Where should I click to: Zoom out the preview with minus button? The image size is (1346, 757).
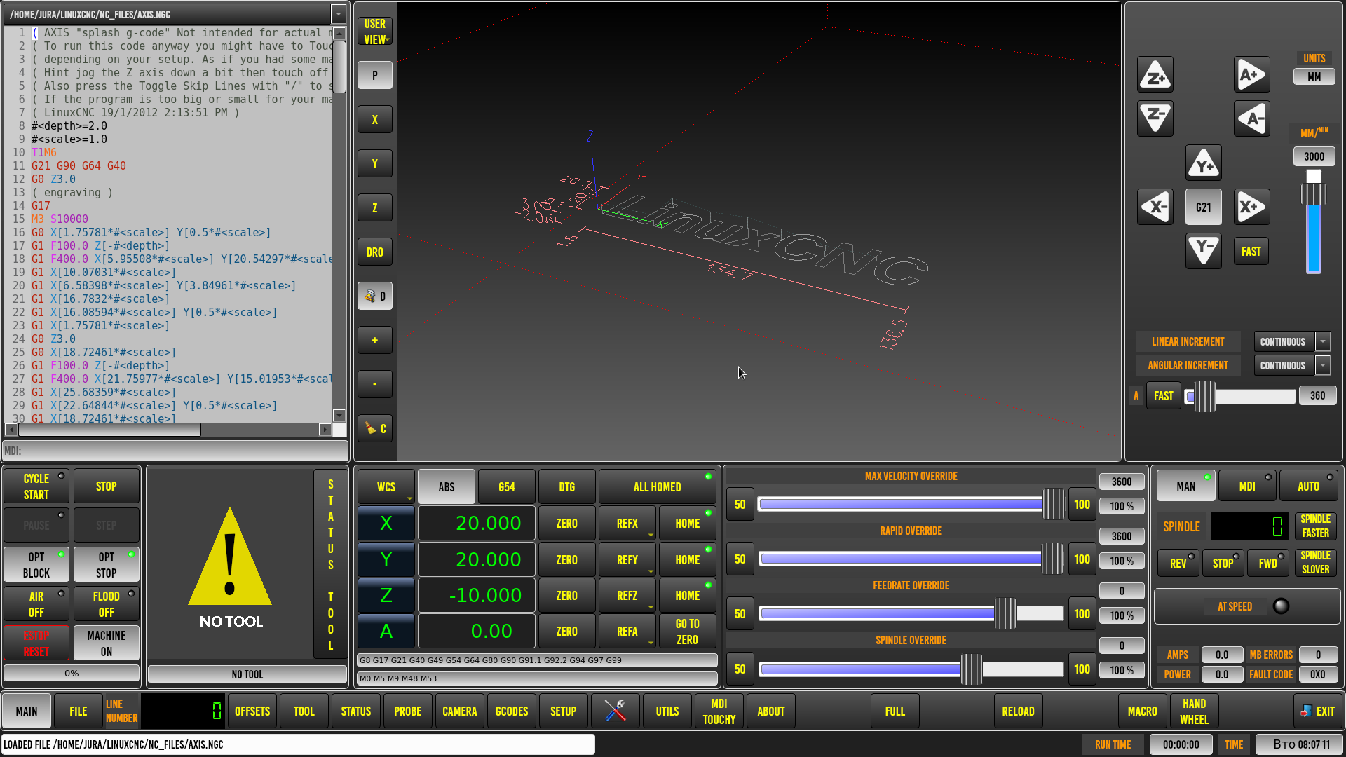pyautogui.click(x=375, y=384)
